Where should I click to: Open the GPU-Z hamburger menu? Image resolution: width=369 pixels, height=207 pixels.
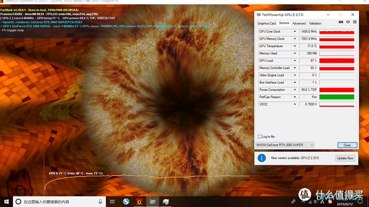(355, 22)
